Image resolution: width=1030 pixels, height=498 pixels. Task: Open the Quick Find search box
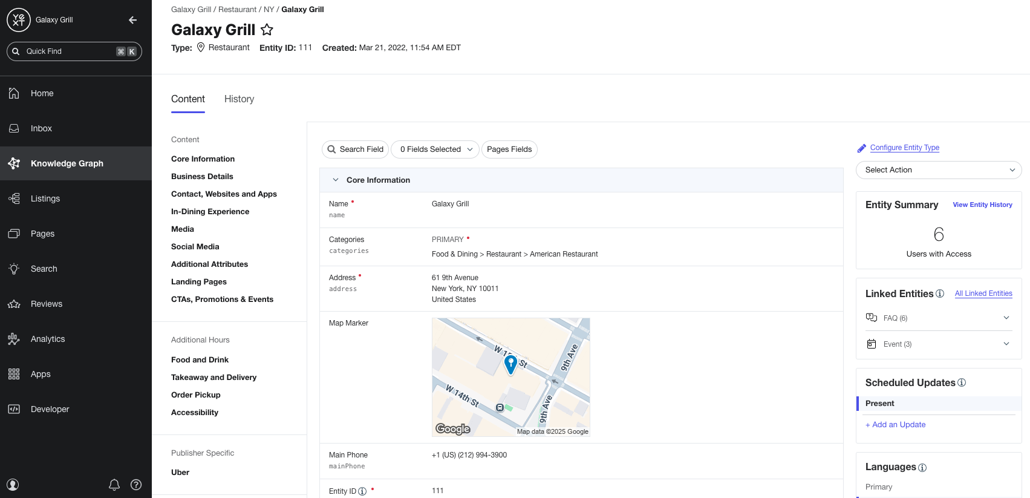(74, 51)
